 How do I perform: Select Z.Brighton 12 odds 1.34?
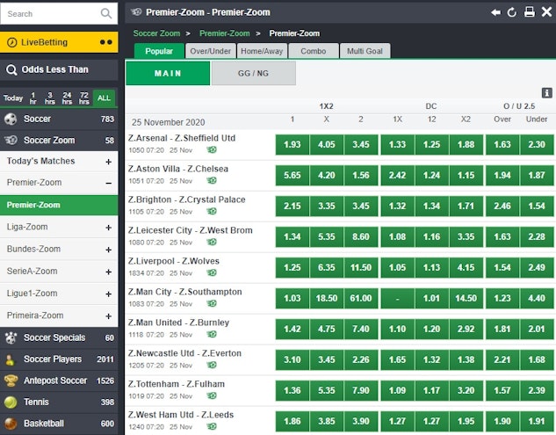coord(431,206)
